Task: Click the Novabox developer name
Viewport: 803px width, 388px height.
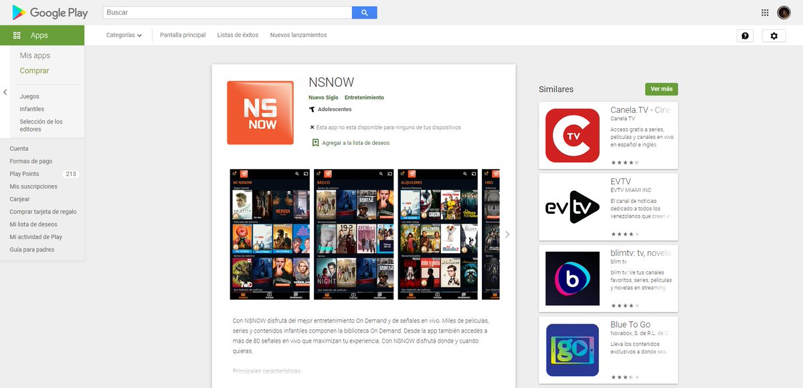Action: click(x=640, y=333)
